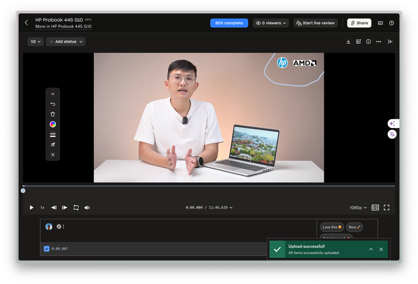
Task: Open the line thickness option in drawing toolbar
Action: click(53, 135)
